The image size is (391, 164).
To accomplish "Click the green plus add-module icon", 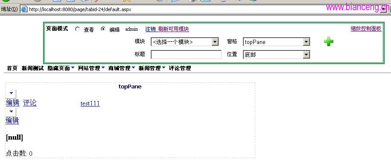I will (329, 41).
